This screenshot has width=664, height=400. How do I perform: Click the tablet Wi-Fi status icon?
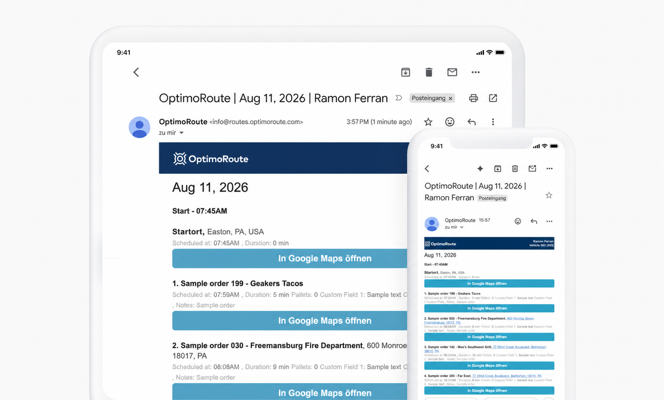tap(489, 52)
